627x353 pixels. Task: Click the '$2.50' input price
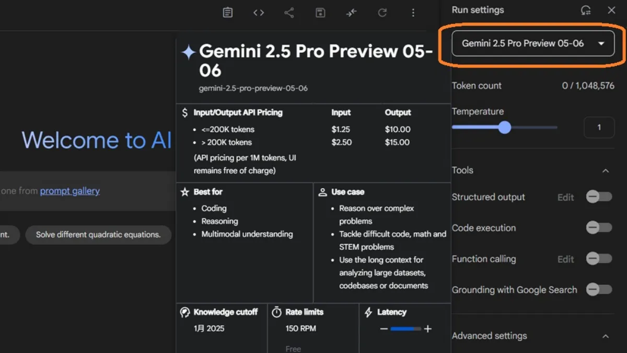[341, 142]
